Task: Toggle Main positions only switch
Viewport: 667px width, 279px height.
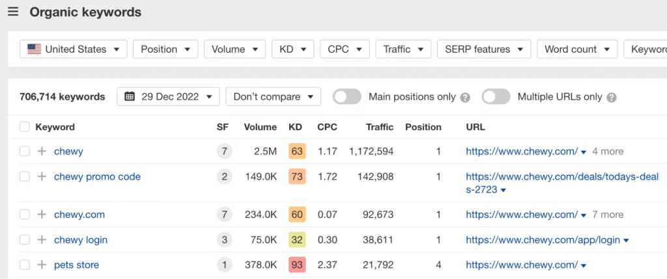Action: (347, 97)
